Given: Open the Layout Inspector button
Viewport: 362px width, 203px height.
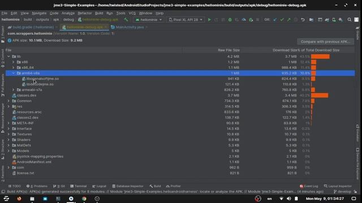Looking at the screenshot, I should click(338, 186).
